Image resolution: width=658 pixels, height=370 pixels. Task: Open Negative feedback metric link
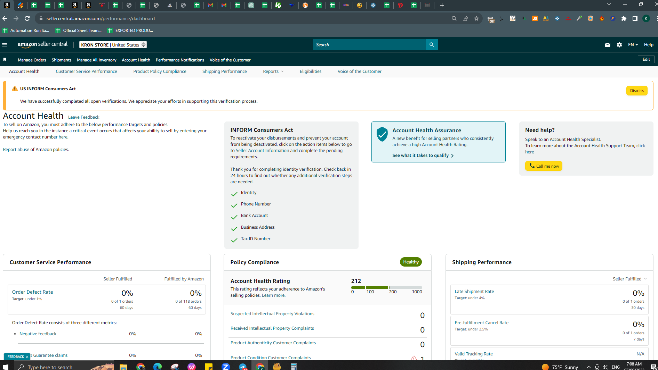(x=38, y=334)
